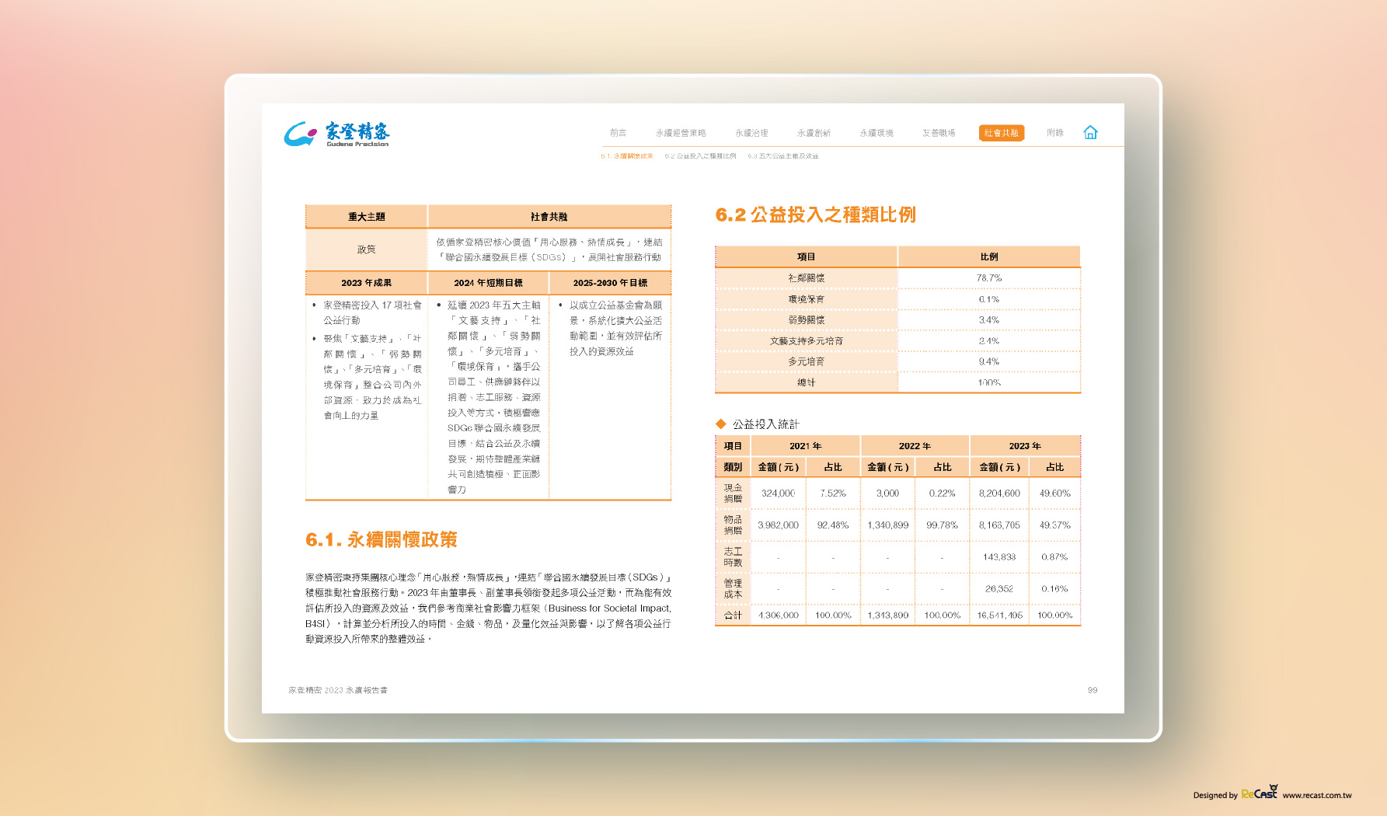This screenshot has height=816, width=1387.
Task: Switch to the 永續治理 tab
Action: pyautogui.click(x=751, y=133)
